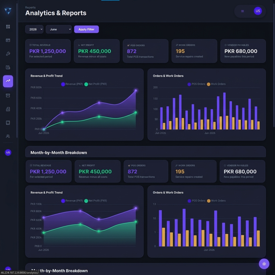Open the US user avatar in header
The image size is (275, 275).
click(258, 11)
